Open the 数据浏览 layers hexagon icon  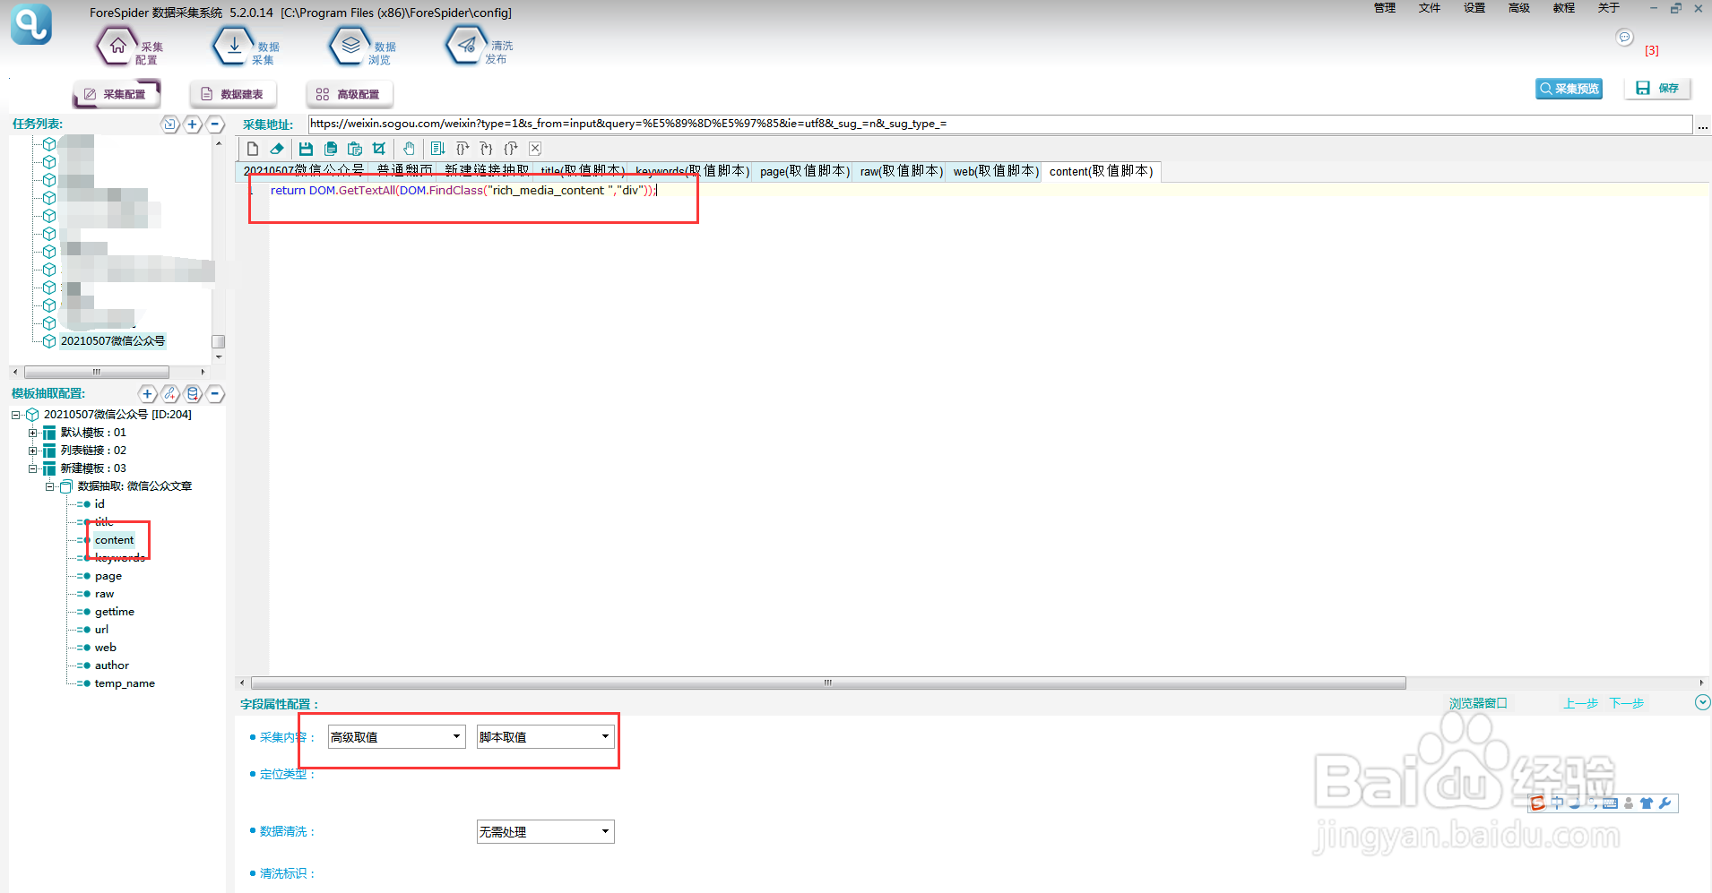(350, 46)
